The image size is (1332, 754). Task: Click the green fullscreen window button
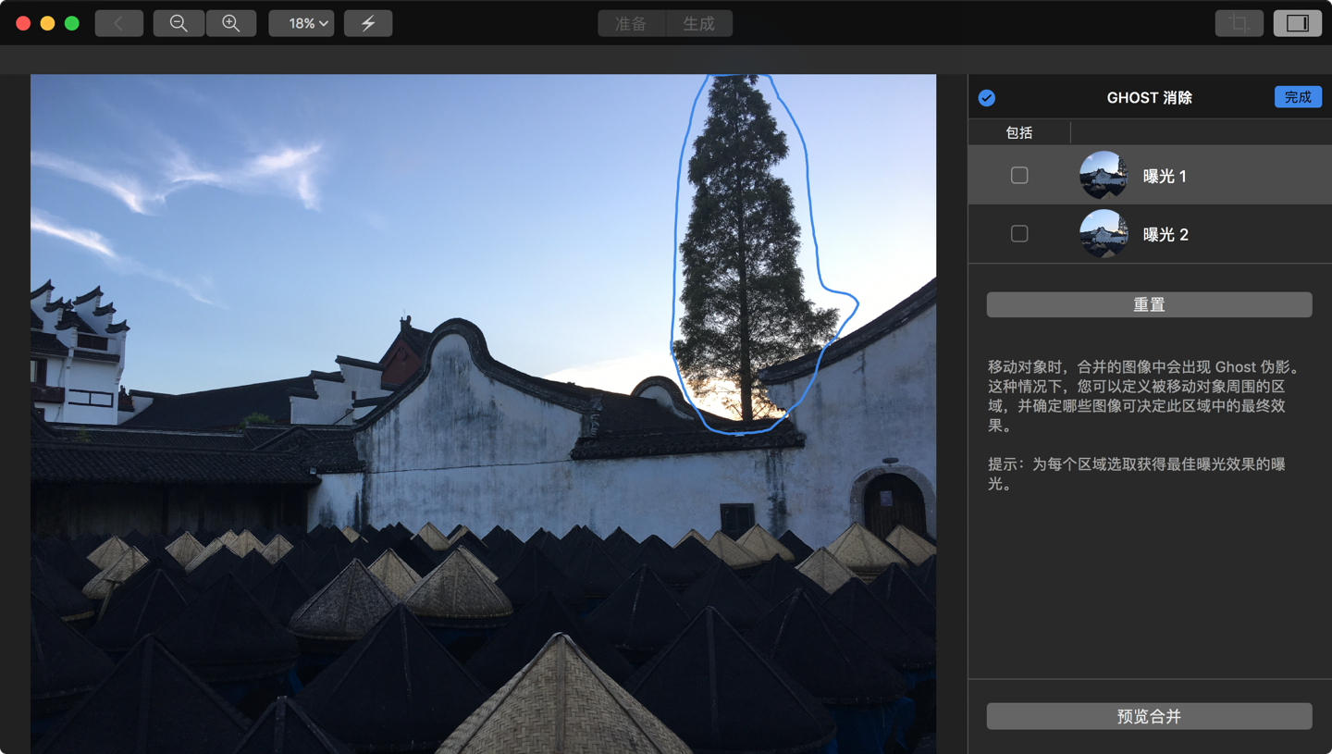tap(72, 23)
